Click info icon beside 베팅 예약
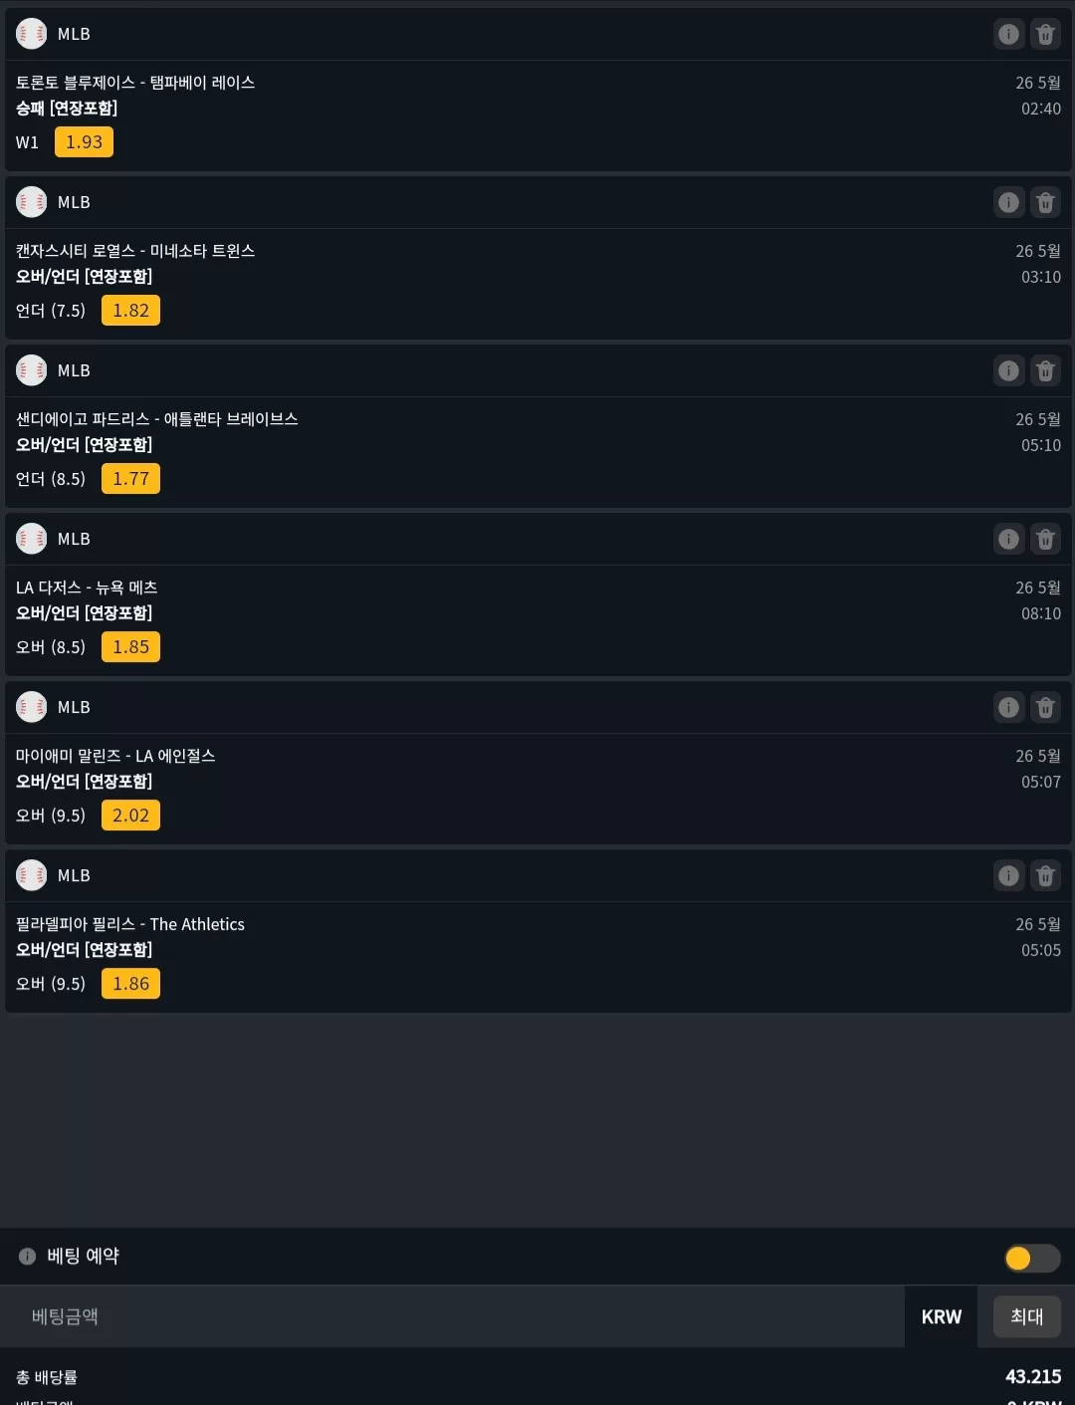This screenshot has width=1075, height=1405. (27, 1257)
